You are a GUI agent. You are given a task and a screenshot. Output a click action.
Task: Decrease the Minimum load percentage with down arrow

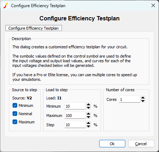[x=88, y=108]
